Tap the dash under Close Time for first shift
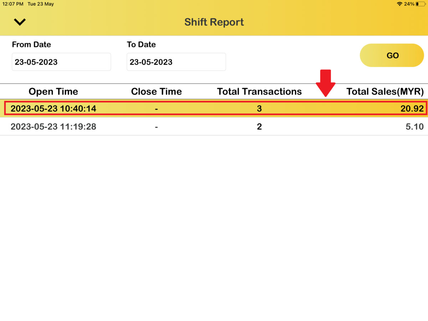 click(x=156, y=108)
